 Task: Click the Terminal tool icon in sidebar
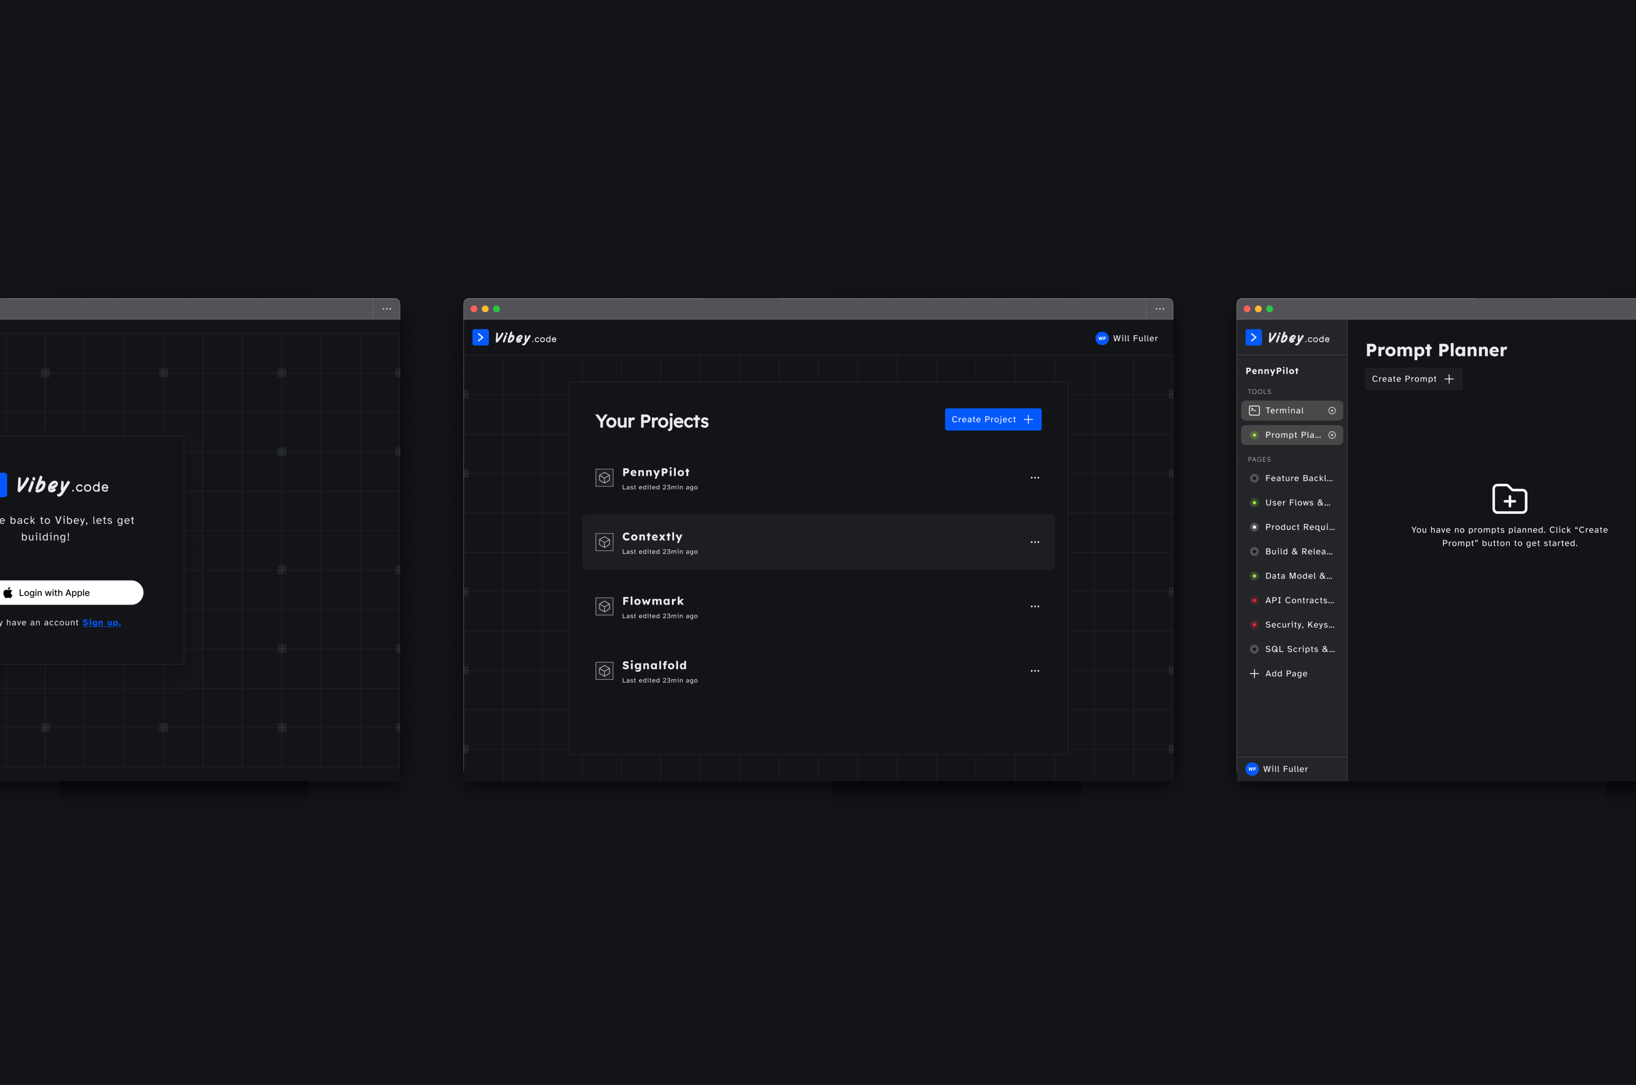coord(1254,411)
